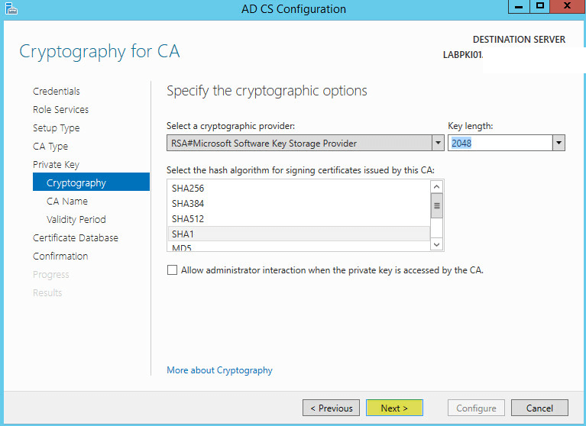Viewport: 586px width, 426px height.
Task: Go back with the Previous button
Action: pyautogui.click(x=331, y=408)
